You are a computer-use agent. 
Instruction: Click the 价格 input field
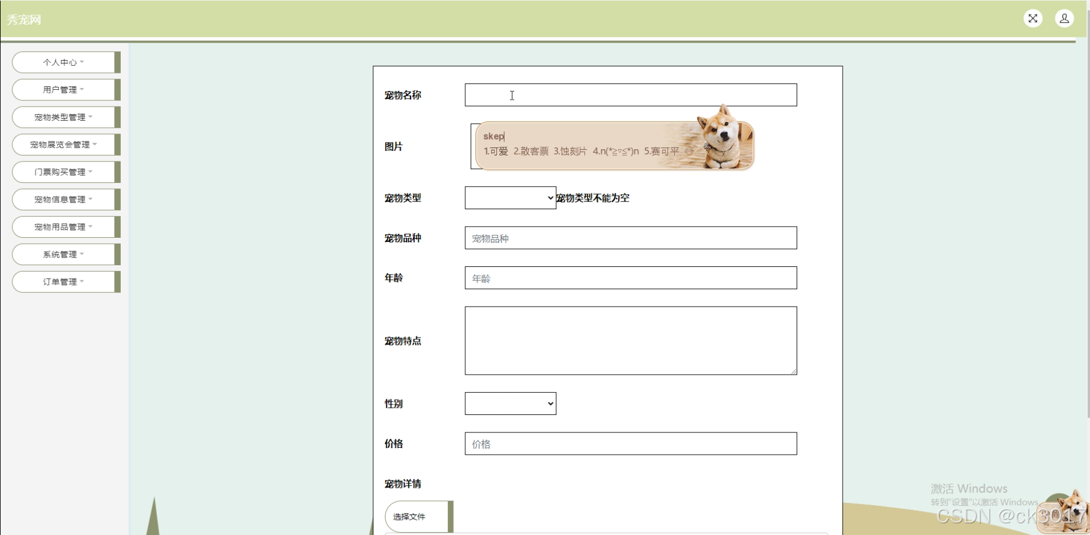630,444
